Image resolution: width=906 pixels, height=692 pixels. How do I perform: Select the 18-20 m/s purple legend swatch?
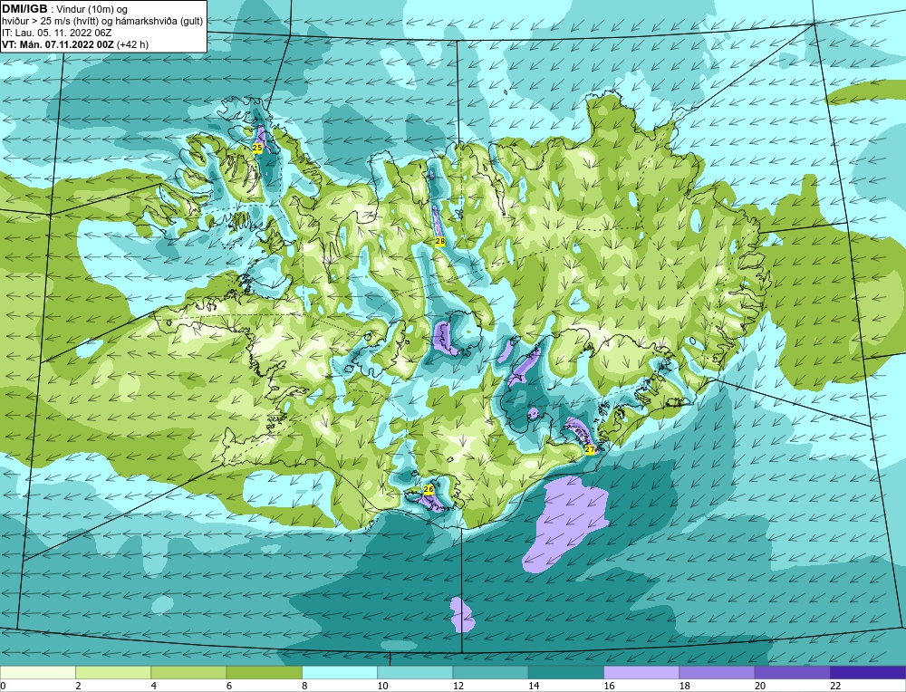[x=717, y=672]
